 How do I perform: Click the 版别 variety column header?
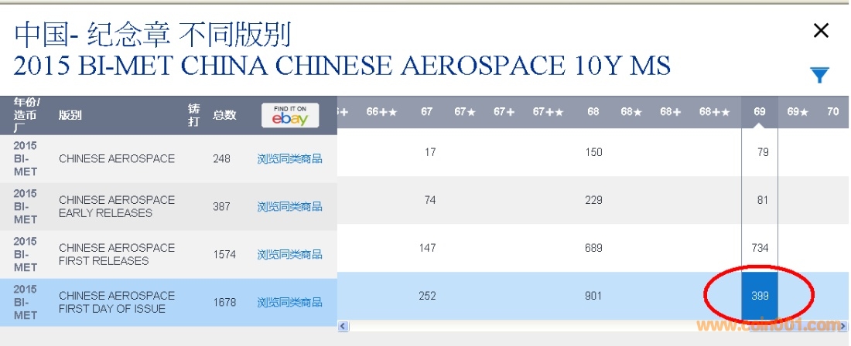(70, 115)
